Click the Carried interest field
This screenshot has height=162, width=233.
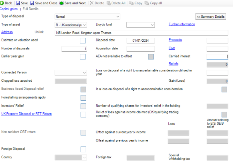217,56
